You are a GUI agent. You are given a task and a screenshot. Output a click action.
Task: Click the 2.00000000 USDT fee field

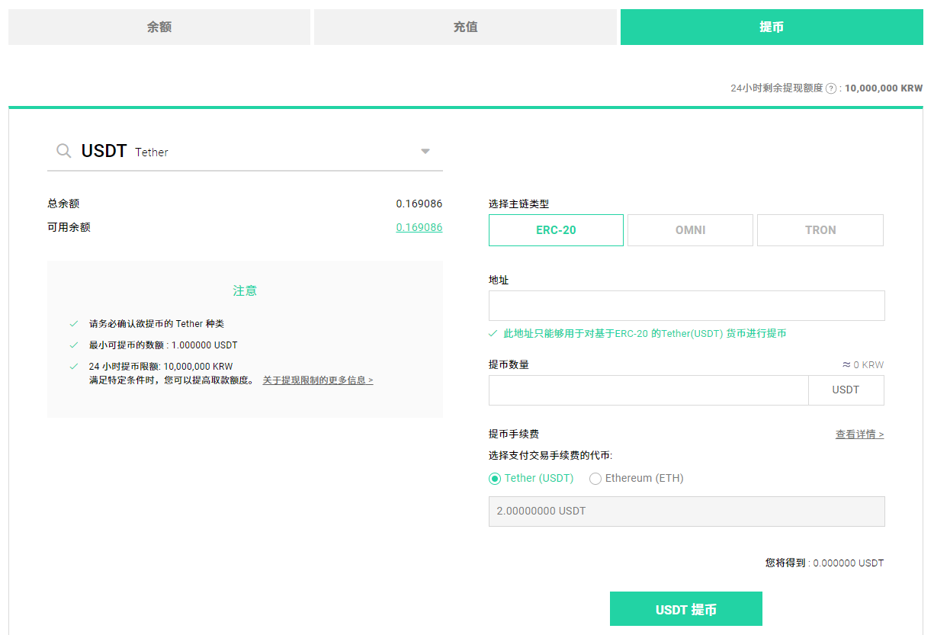coord(686,512)
